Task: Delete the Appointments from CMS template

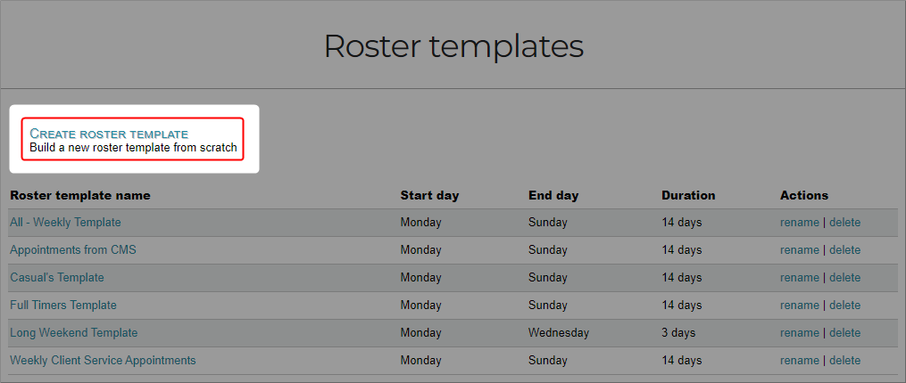Action: click(844, 249)
